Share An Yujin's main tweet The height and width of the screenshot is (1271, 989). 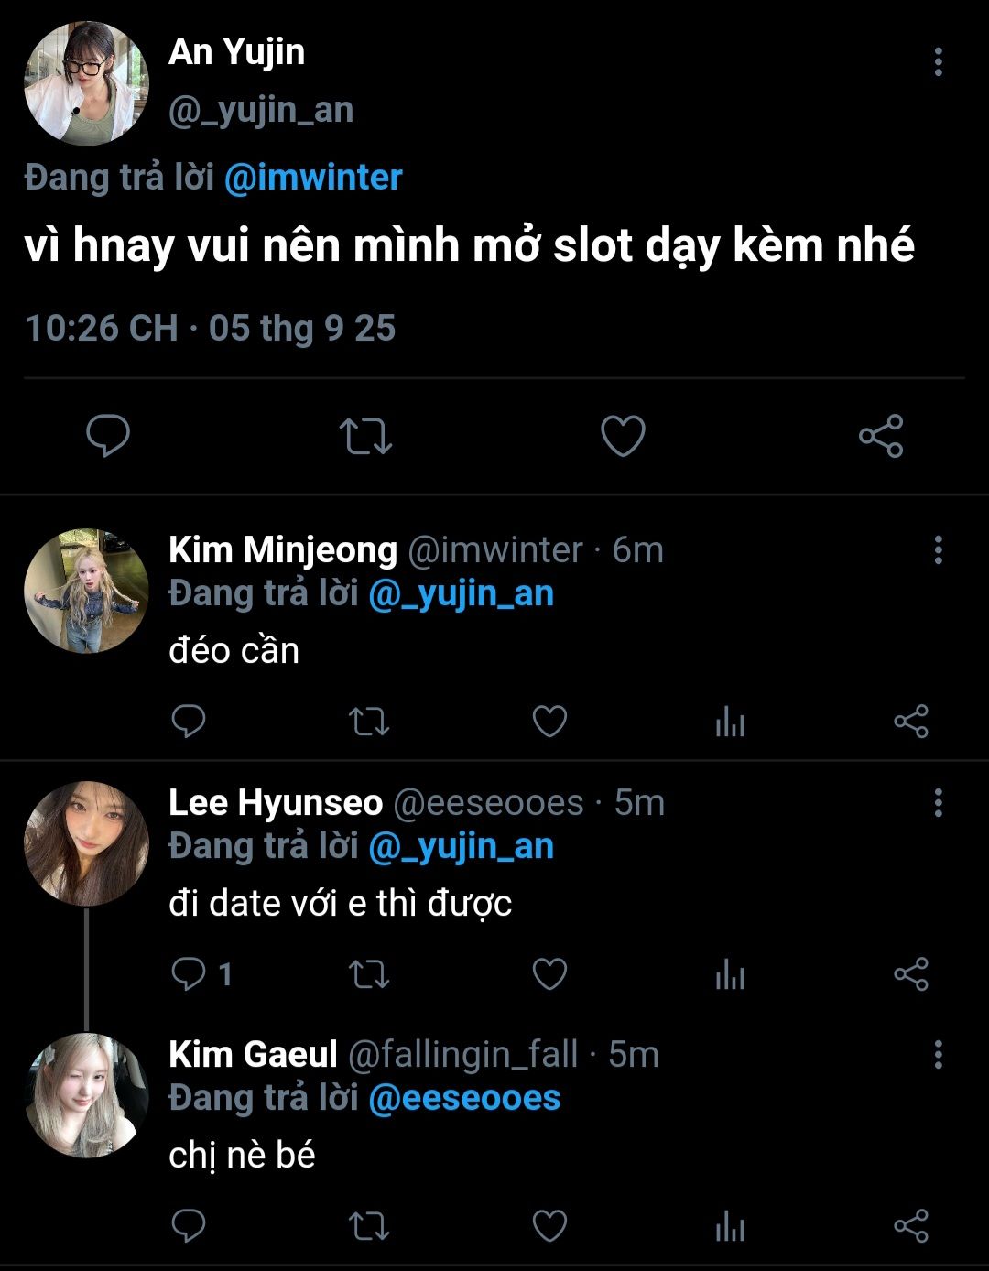[881, 436]
